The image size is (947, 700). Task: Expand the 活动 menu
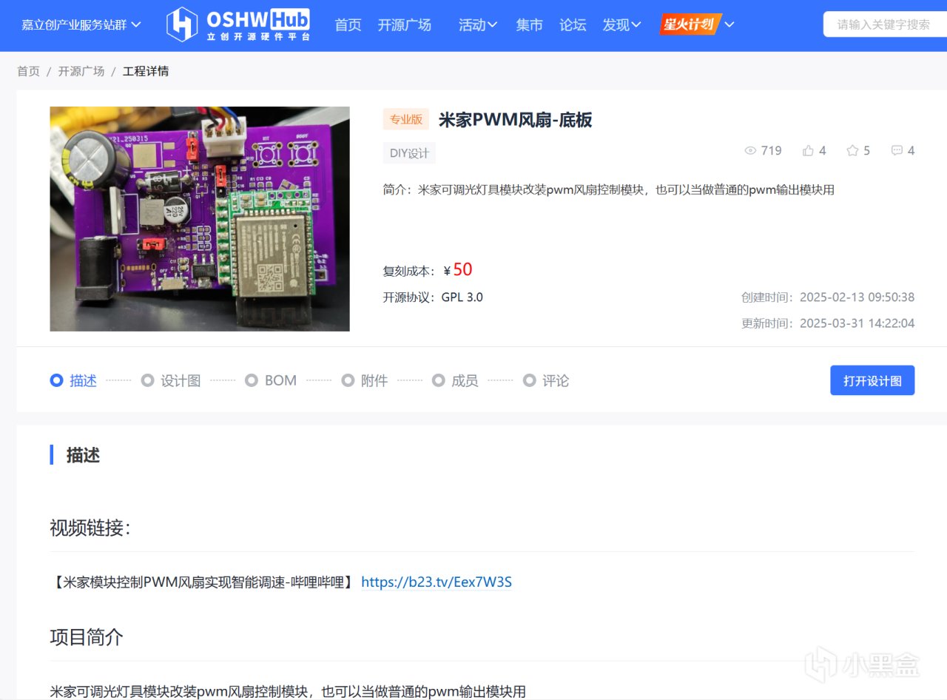coord(478,25)
